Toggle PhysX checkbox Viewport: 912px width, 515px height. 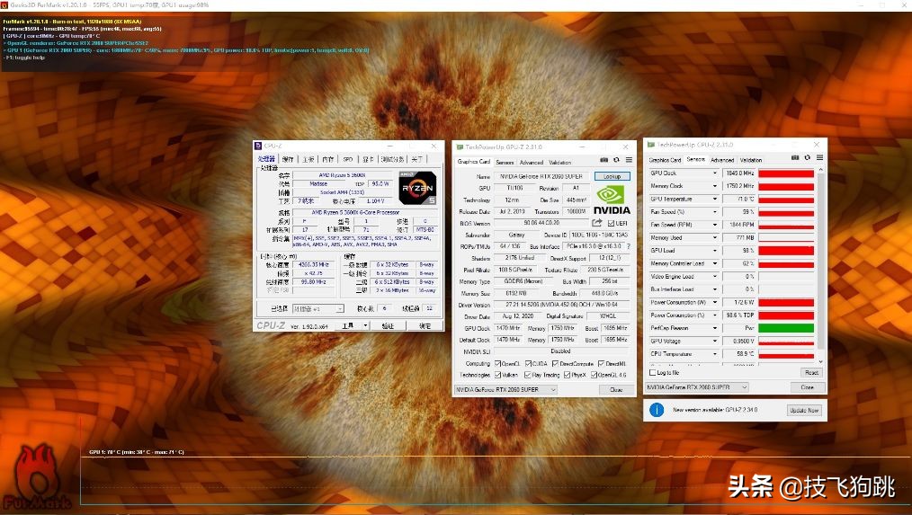click(568, 376)
